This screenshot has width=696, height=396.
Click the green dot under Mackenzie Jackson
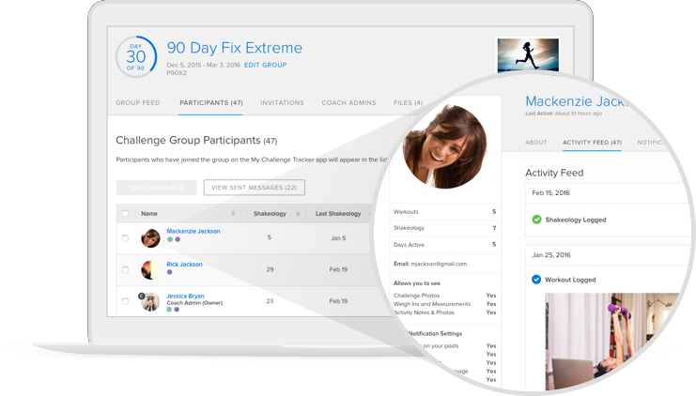(170, 239)
